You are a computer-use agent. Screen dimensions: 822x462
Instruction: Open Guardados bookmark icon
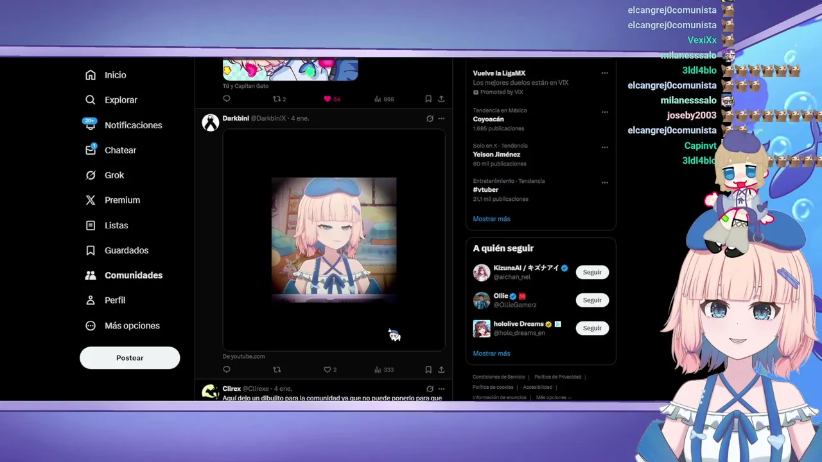[91, 250]
